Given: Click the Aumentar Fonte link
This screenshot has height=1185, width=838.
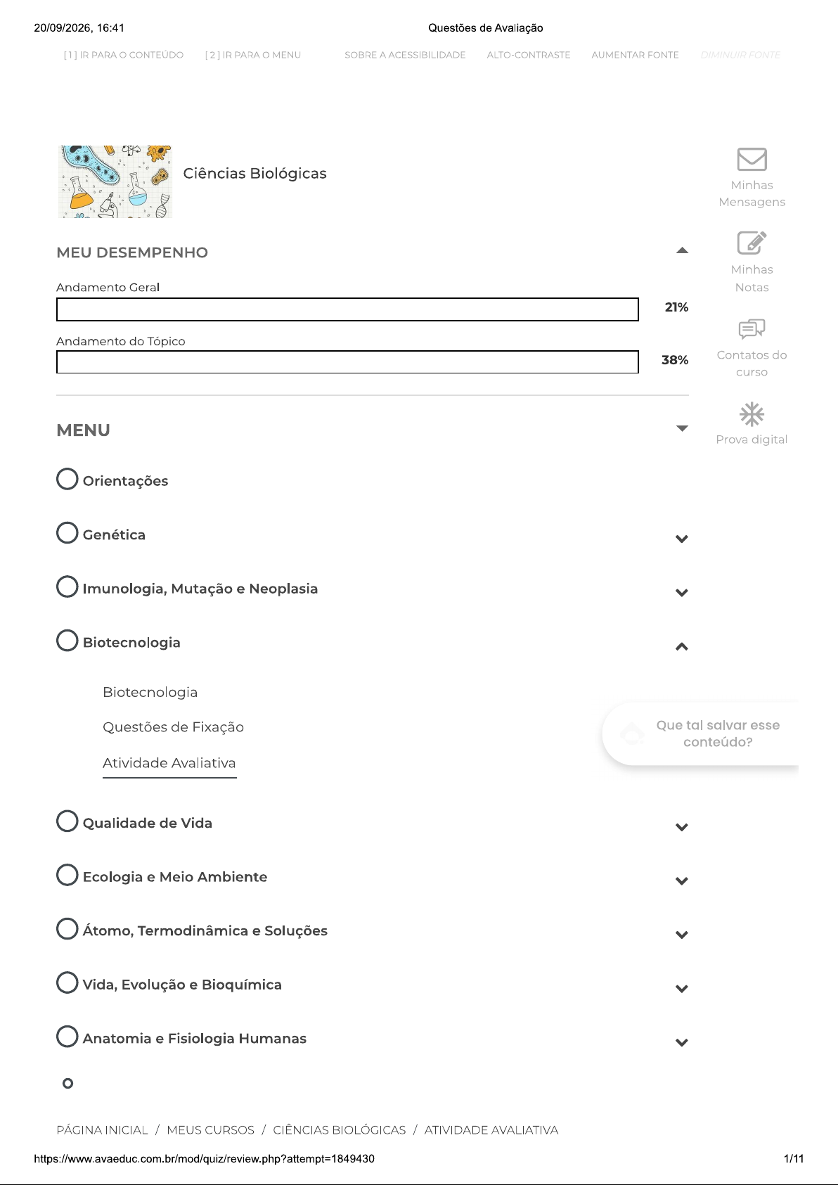Looking at the screenshot, I should click(x=635, y=55).
